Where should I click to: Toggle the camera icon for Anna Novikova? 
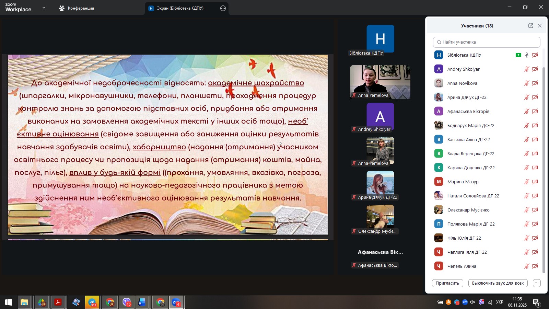point(535,83)
